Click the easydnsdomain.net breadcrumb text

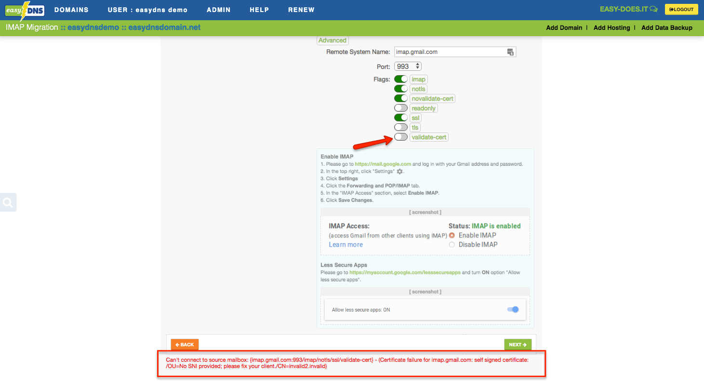point(164,27)
